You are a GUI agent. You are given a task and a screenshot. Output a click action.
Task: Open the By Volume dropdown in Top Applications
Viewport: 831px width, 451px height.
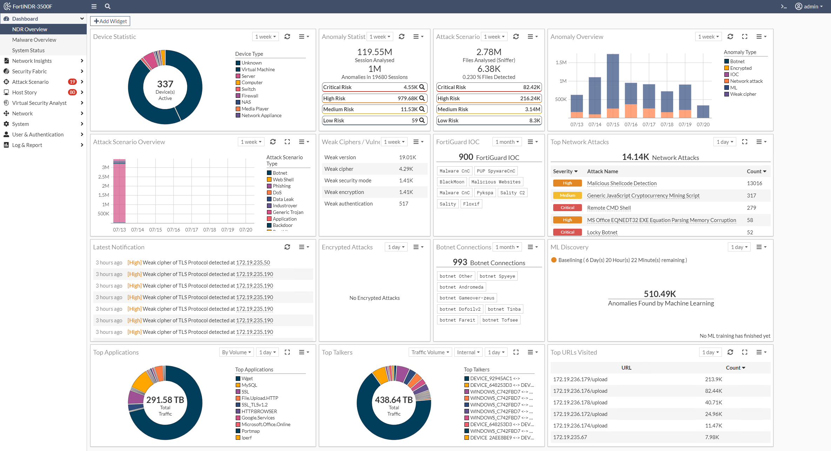(236, 352)
